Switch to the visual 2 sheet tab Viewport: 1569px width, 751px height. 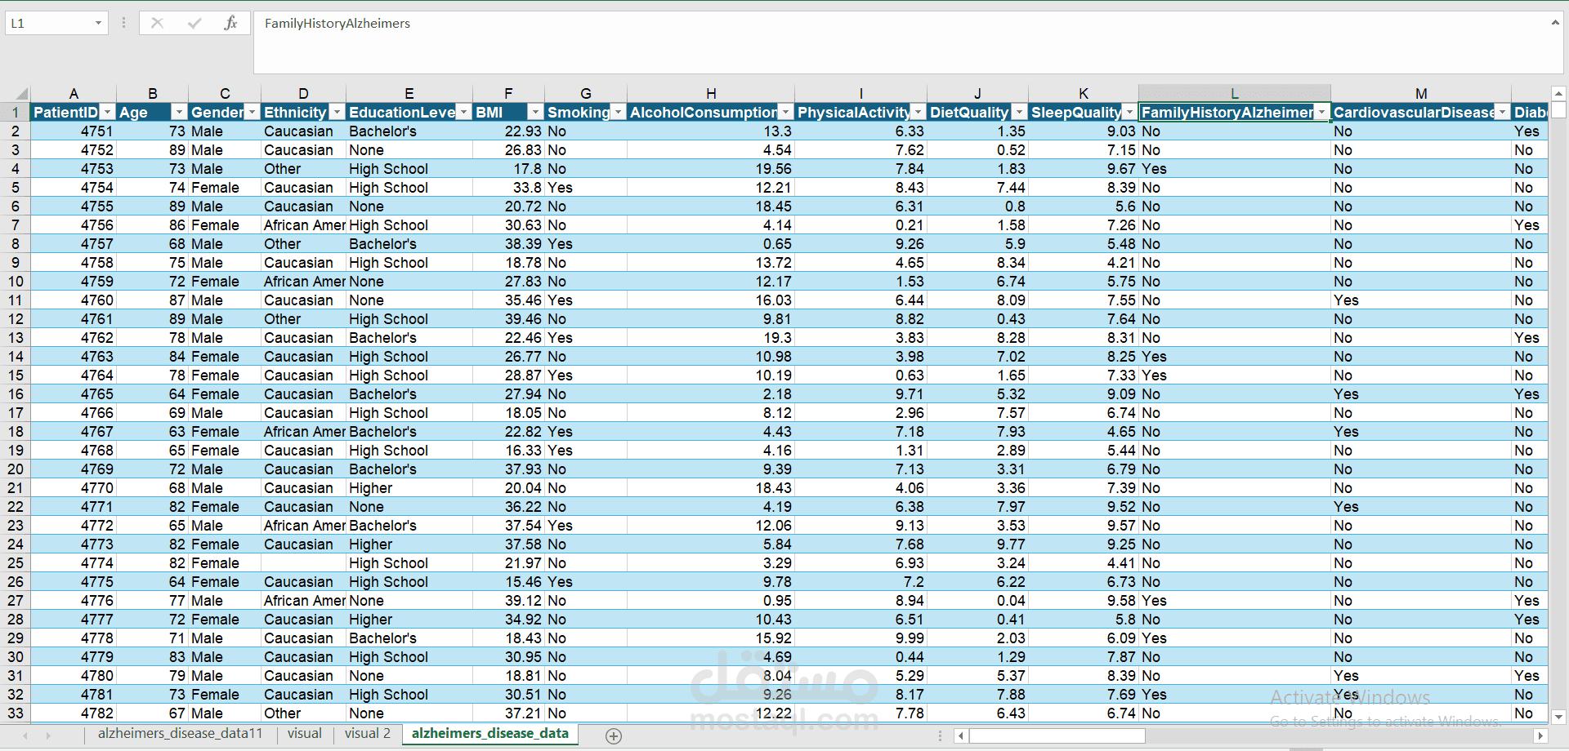[367, 733]
